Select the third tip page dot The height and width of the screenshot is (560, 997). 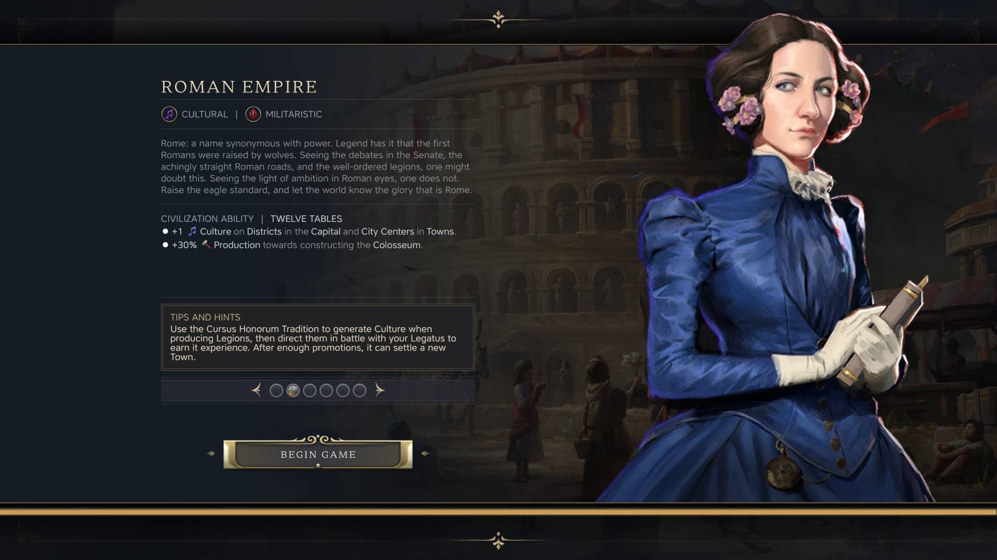[x=309, y=390]
